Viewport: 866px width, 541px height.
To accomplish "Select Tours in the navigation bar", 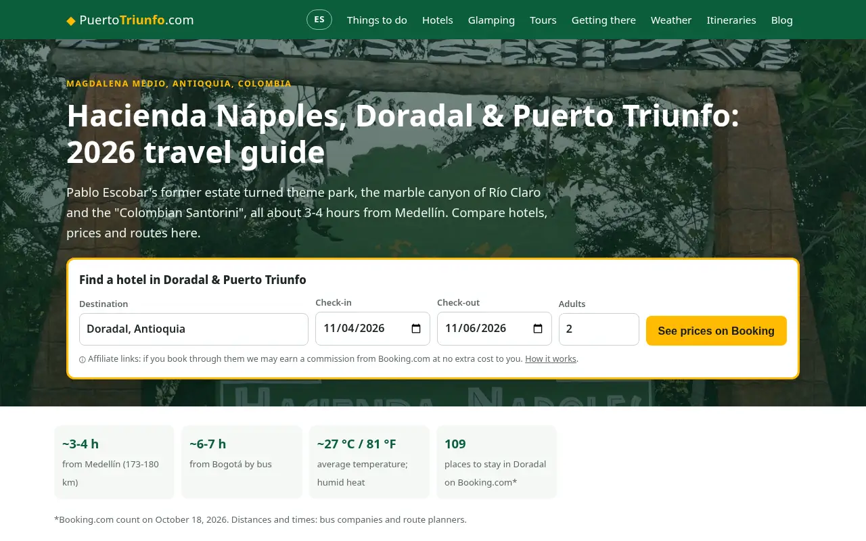I will (543, 20).
